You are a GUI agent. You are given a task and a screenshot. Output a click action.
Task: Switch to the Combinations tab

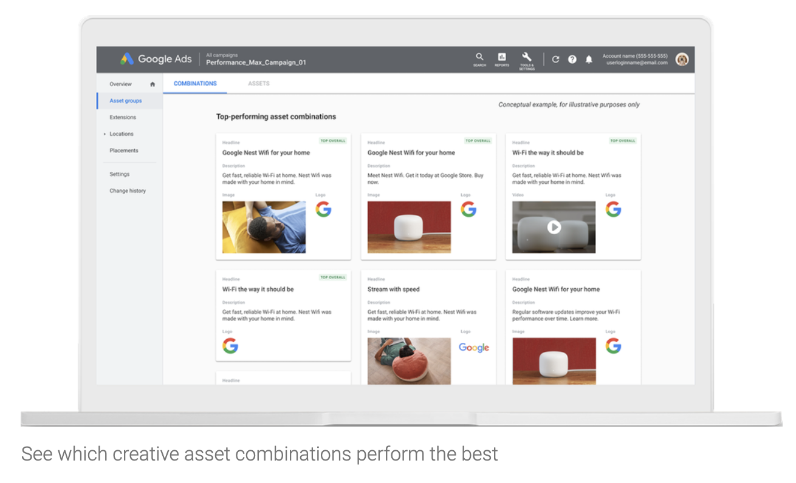pyautogui.click(x=195, y=84)
